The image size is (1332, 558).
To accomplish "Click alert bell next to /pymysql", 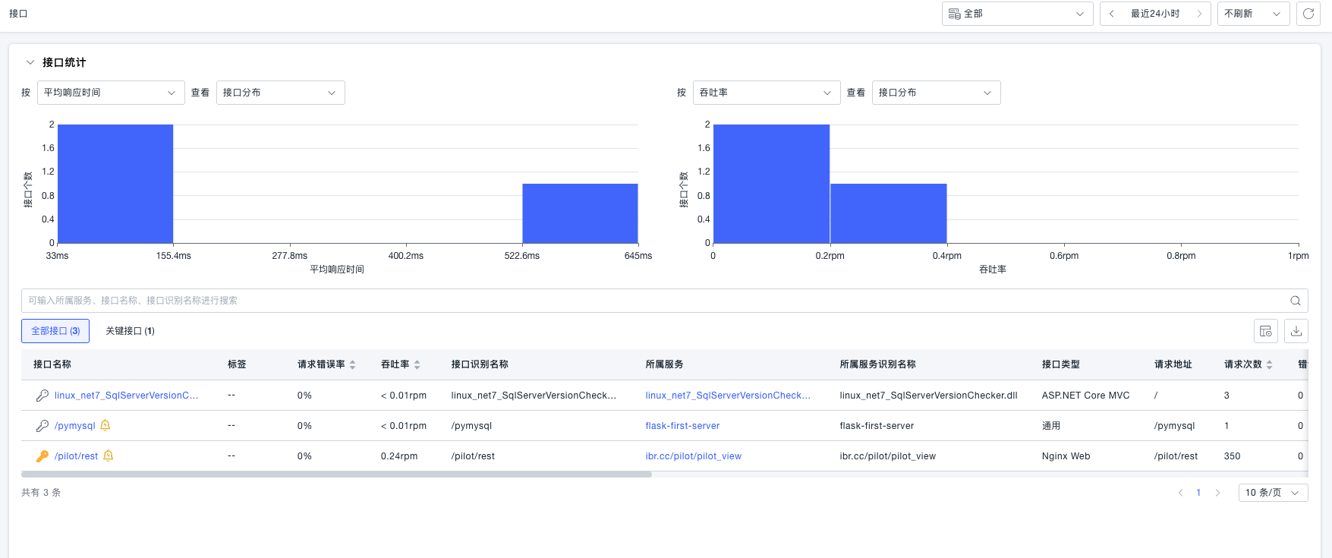I will (105, 425).
